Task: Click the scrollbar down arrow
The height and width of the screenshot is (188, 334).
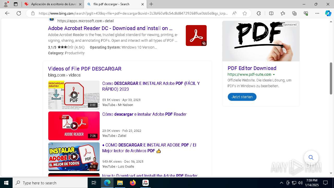Action: pyautogui.click(x=331, y=173)
